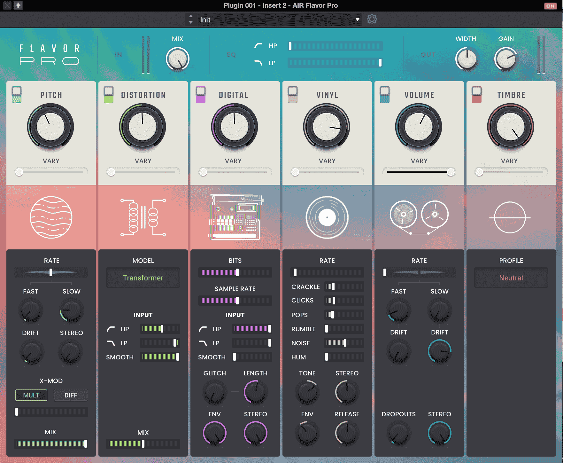Click the transformer icon in the Distortion module
This screenshot has width=563, height=463.
point(143,217)
